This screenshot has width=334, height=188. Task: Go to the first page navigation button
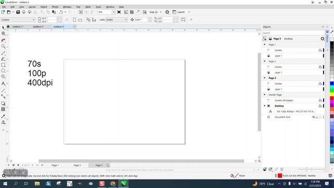tap(13, 165)
